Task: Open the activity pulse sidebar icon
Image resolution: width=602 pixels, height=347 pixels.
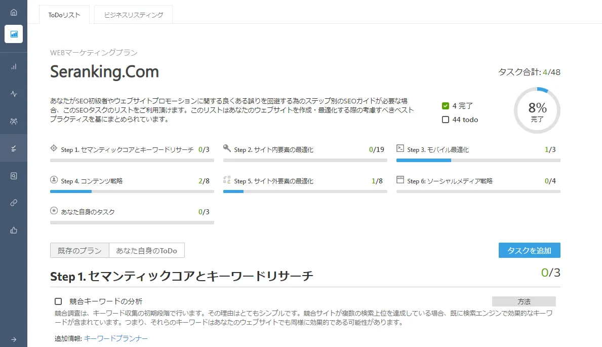Action: (x=14, y=94)
